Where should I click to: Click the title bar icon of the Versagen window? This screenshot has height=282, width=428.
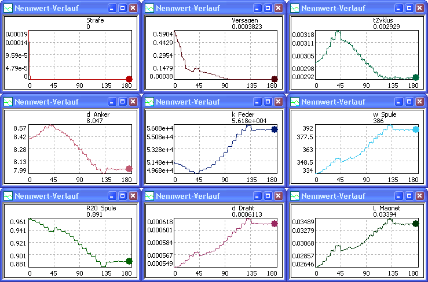pos(150,8)
